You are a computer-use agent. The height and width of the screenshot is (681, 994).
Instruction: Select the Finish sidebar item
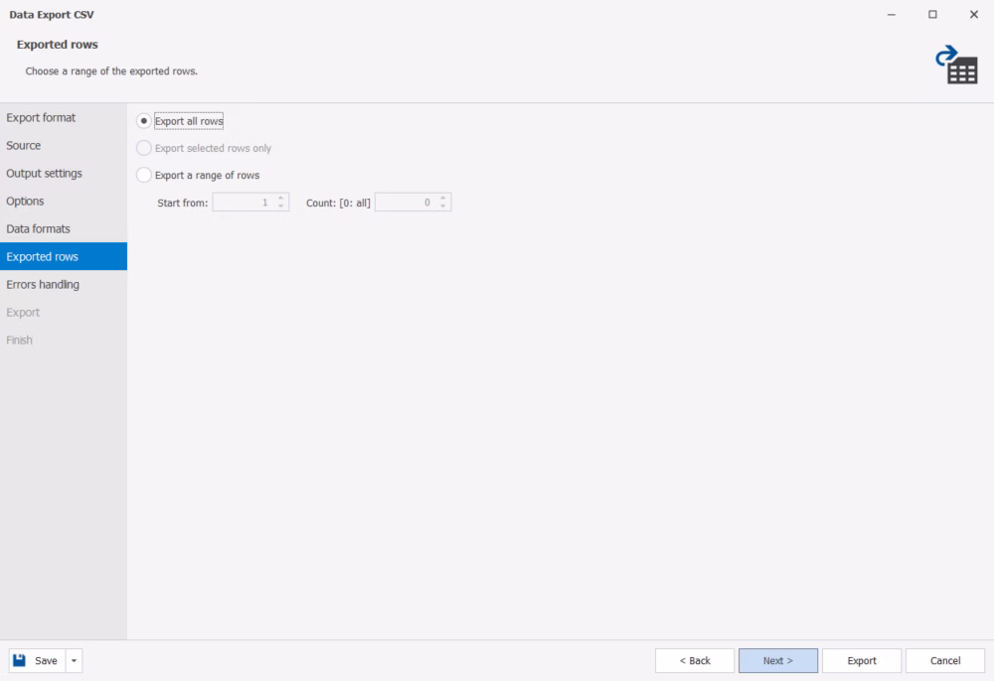point(64,340)
